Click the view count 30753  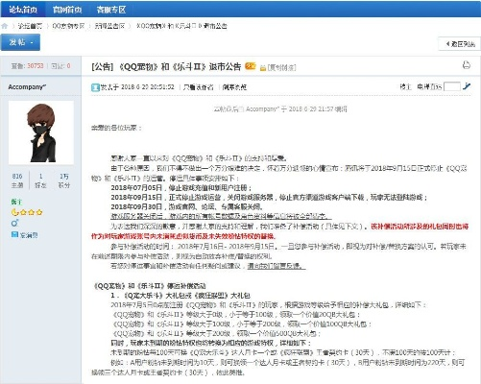(36, 66)
